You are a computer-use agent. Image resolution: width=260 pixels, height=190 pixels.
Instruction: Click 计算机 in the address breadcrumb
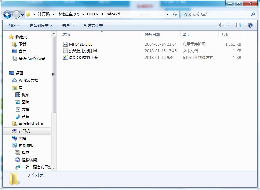pos(44,14)
